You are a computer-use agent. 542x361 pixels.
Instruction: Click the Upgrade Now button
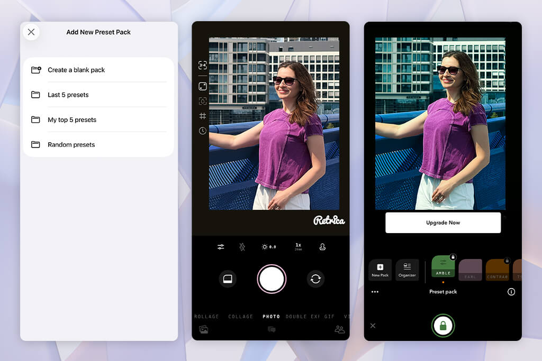443,223
